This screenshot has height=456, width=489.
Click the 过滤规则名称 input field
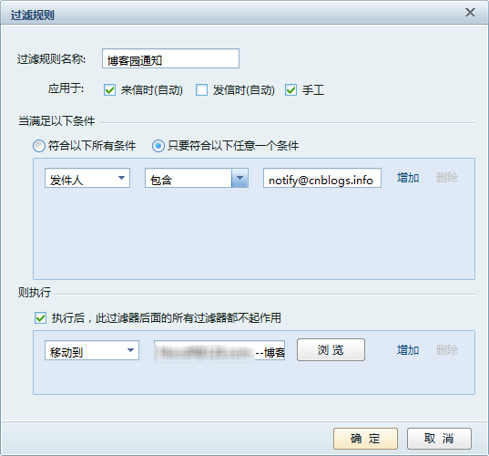170,58
